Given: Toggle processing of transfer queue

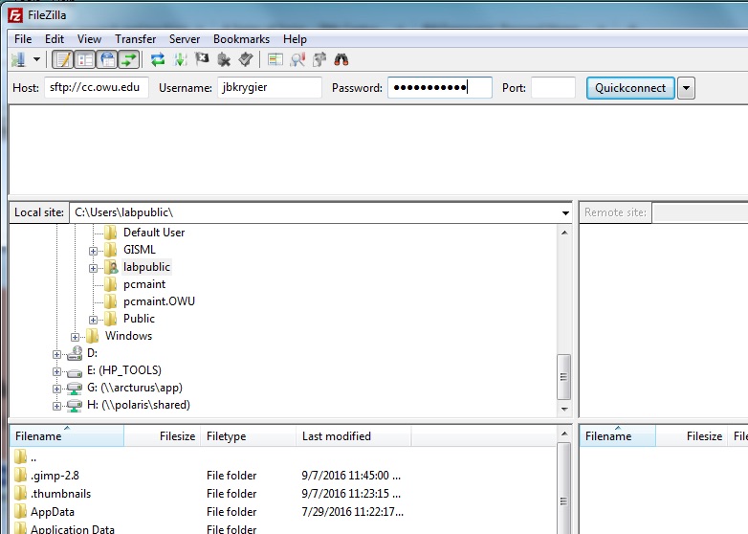Looking at the screenshot, I should click(x=181, y=59).
